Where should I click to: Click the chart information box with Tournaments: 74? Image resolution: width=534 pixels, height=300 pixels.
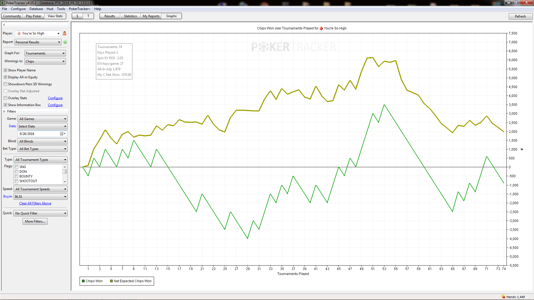pyautogui.click(x=114, y=61)
